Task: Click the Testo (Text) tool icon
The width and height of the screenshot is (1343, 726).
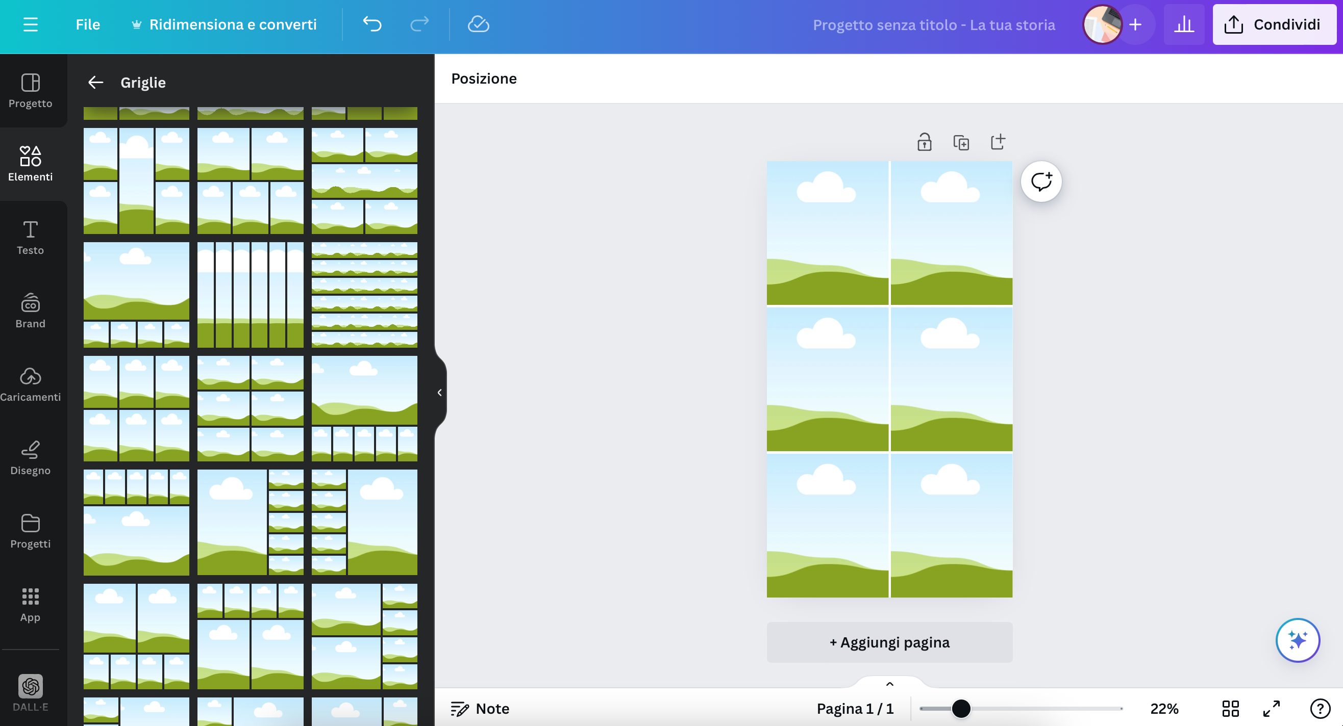Action: [x=30, y=237]
